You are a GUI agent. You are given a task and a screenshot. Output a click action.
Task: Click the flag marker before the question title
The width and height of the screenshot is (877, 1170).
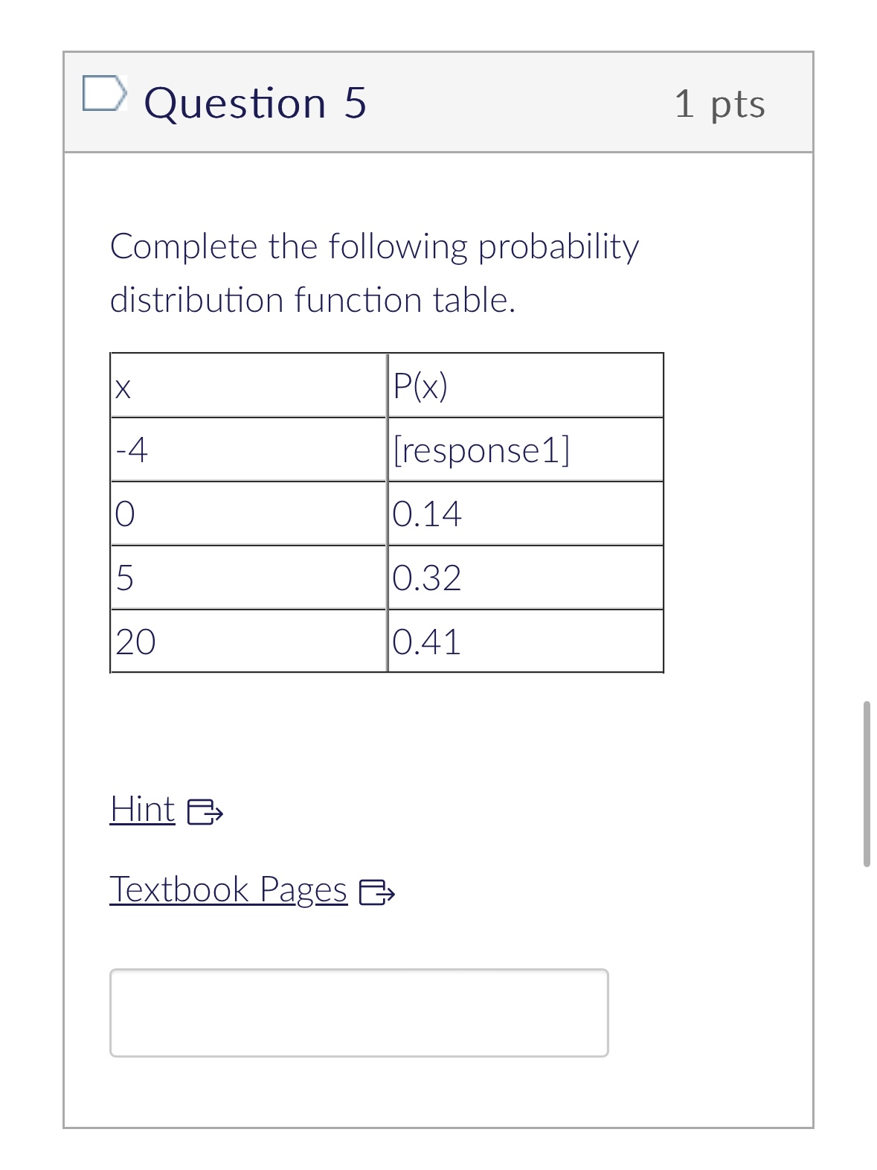(x=104, y=93)
